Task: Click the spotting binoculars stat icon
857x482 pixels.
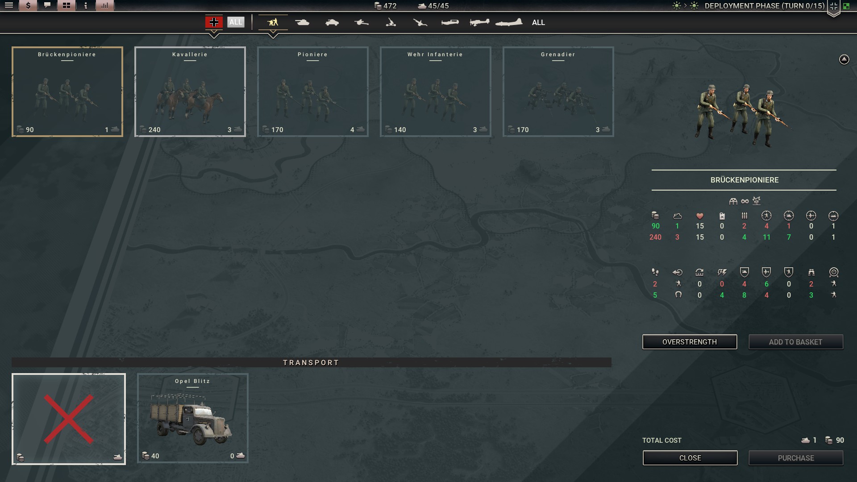Action: pyautogui.click(x=811, y=272)
